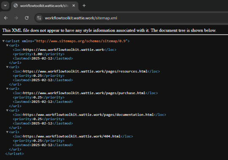Open the tab search dropdown arrow
The height and width of the screenshot is (160, 228).
tap(5, 5)
